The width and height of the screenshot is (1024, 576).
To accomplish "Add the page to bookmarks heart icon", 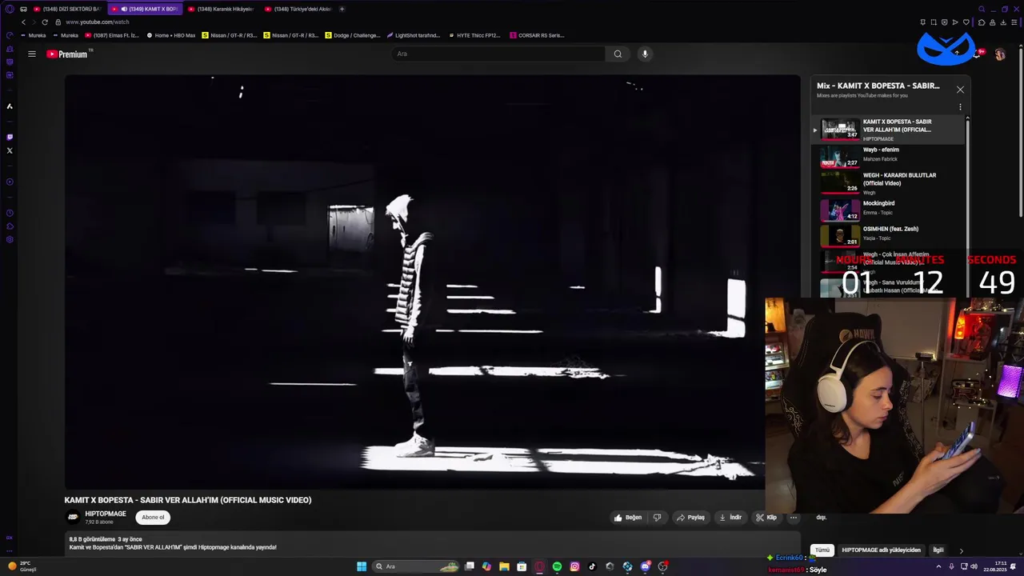I will 966,22.
